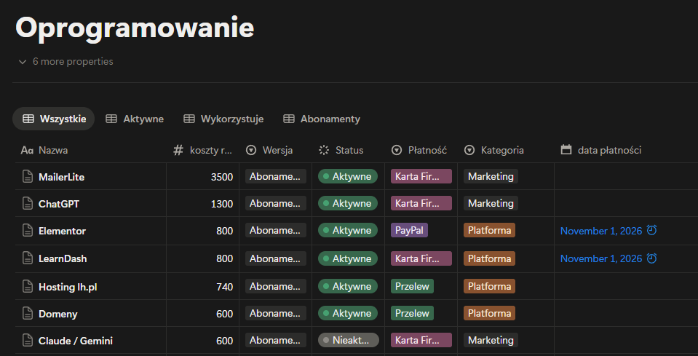Click the Karta Fir... tag in ChatGPT row

pyautogui.click(x=421, y=203)
